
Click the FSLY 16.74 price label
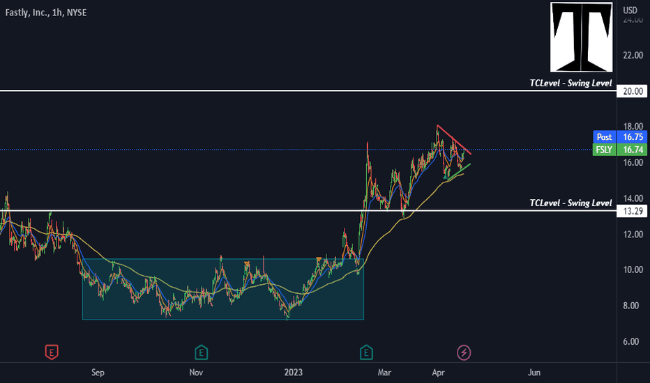point(619,150)
